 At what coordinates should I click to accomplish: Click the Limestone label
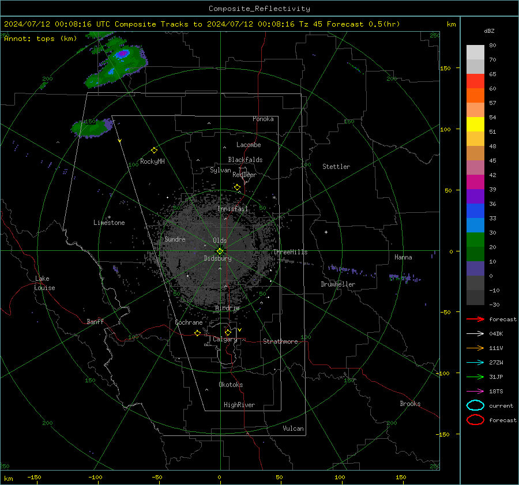(109, 223)
